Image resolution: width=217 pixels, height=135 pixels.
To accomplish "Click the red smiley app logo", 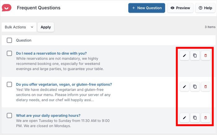I will (x=7, y=8).
